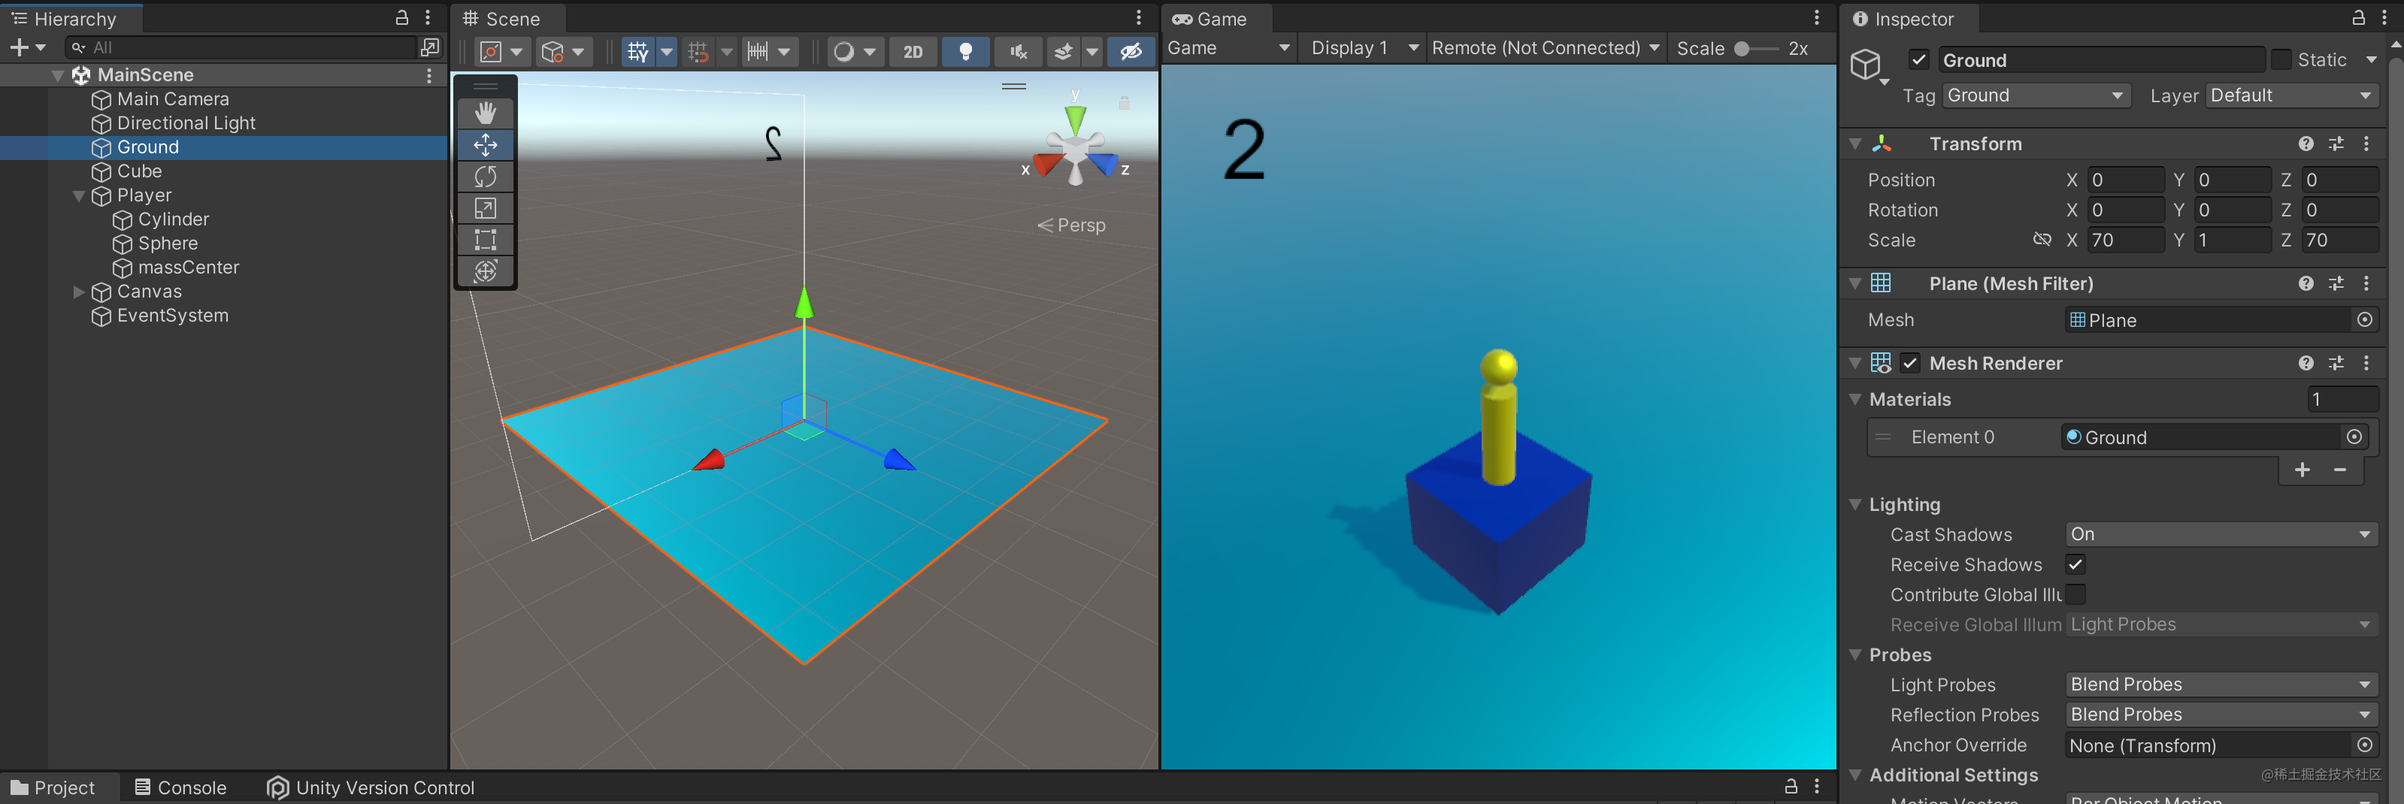
Task: Open the Console tab
Action: (x=181, y=788)
